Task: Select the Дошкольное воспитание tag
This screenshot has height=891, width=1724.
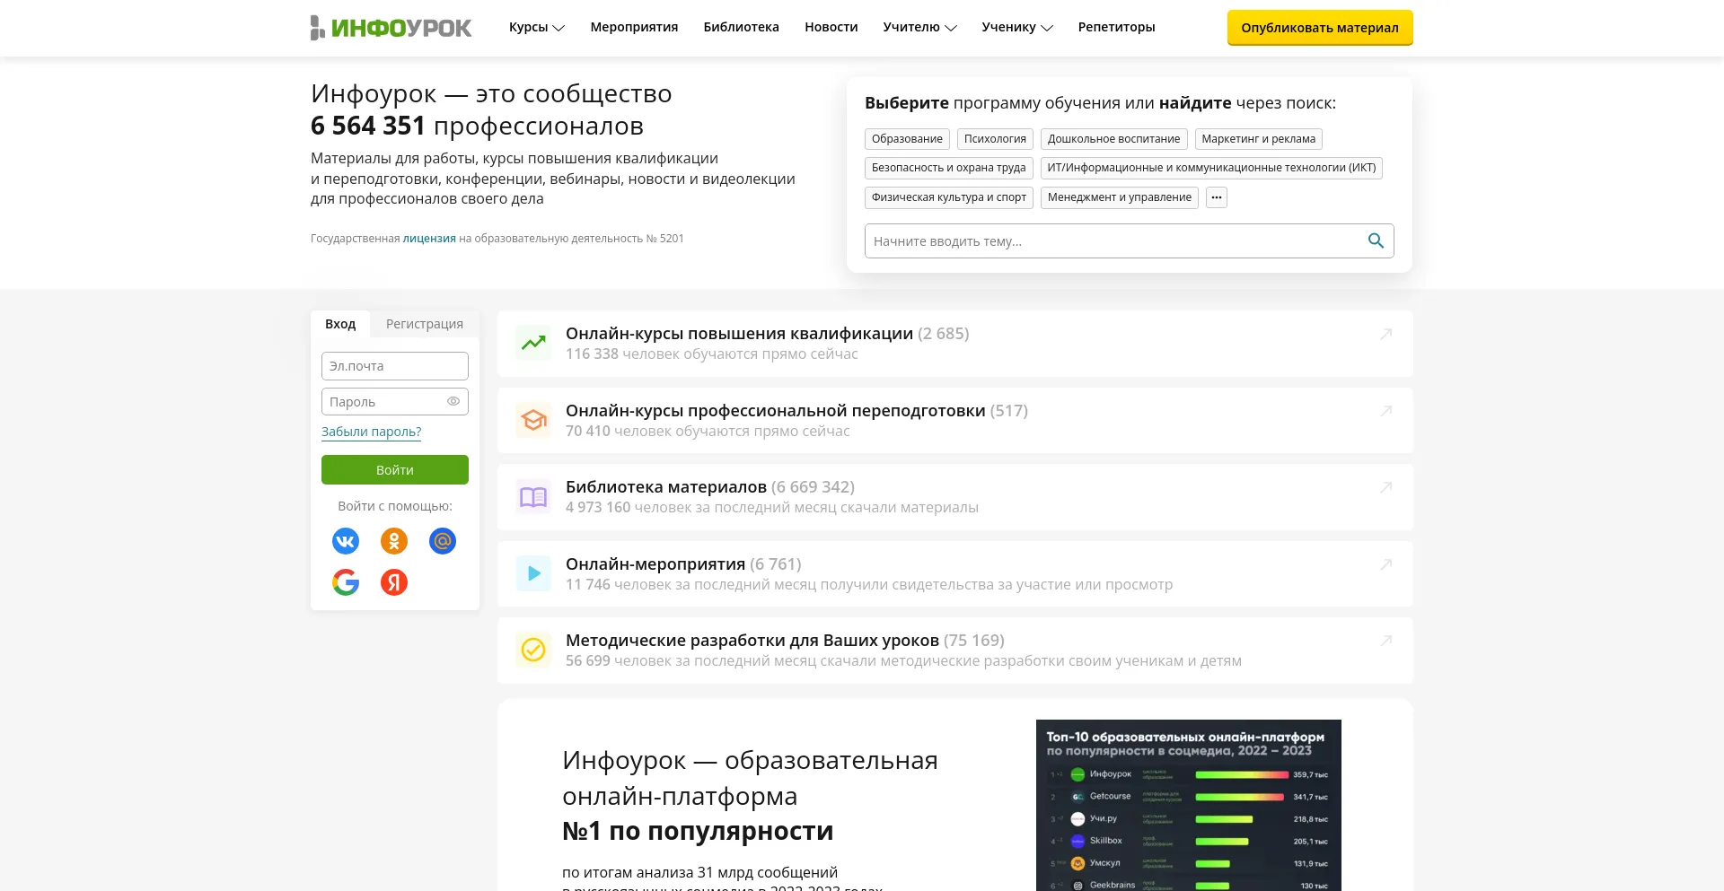Action: (1113, 139)
